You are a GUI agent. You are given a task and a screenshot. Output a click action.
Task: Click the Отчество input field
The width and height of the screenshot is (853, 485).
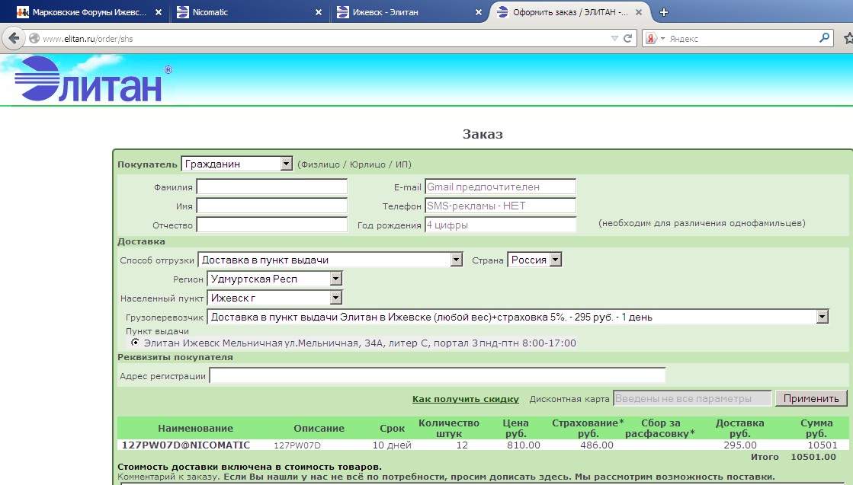(272, 225)
